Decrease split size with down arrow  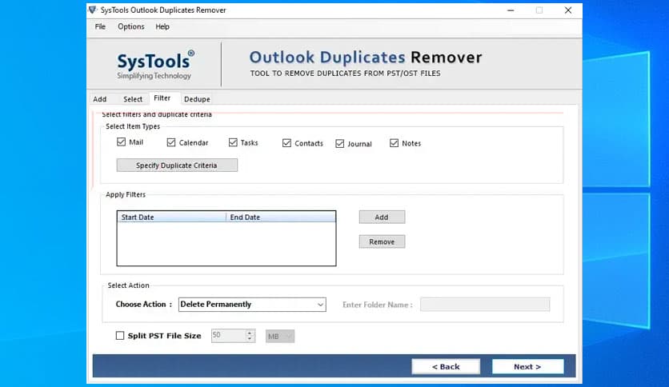pyautogui.click(x=250, y=339)
